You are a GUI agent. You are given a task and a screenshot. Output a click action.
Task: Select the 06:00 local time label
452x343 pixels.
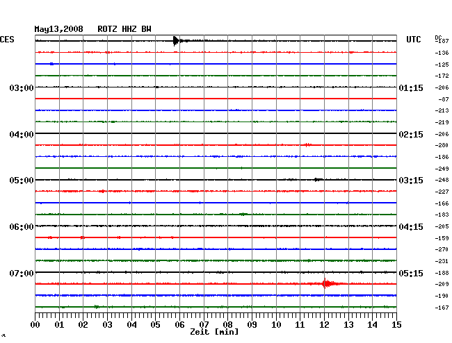click(x=22, y=227)
